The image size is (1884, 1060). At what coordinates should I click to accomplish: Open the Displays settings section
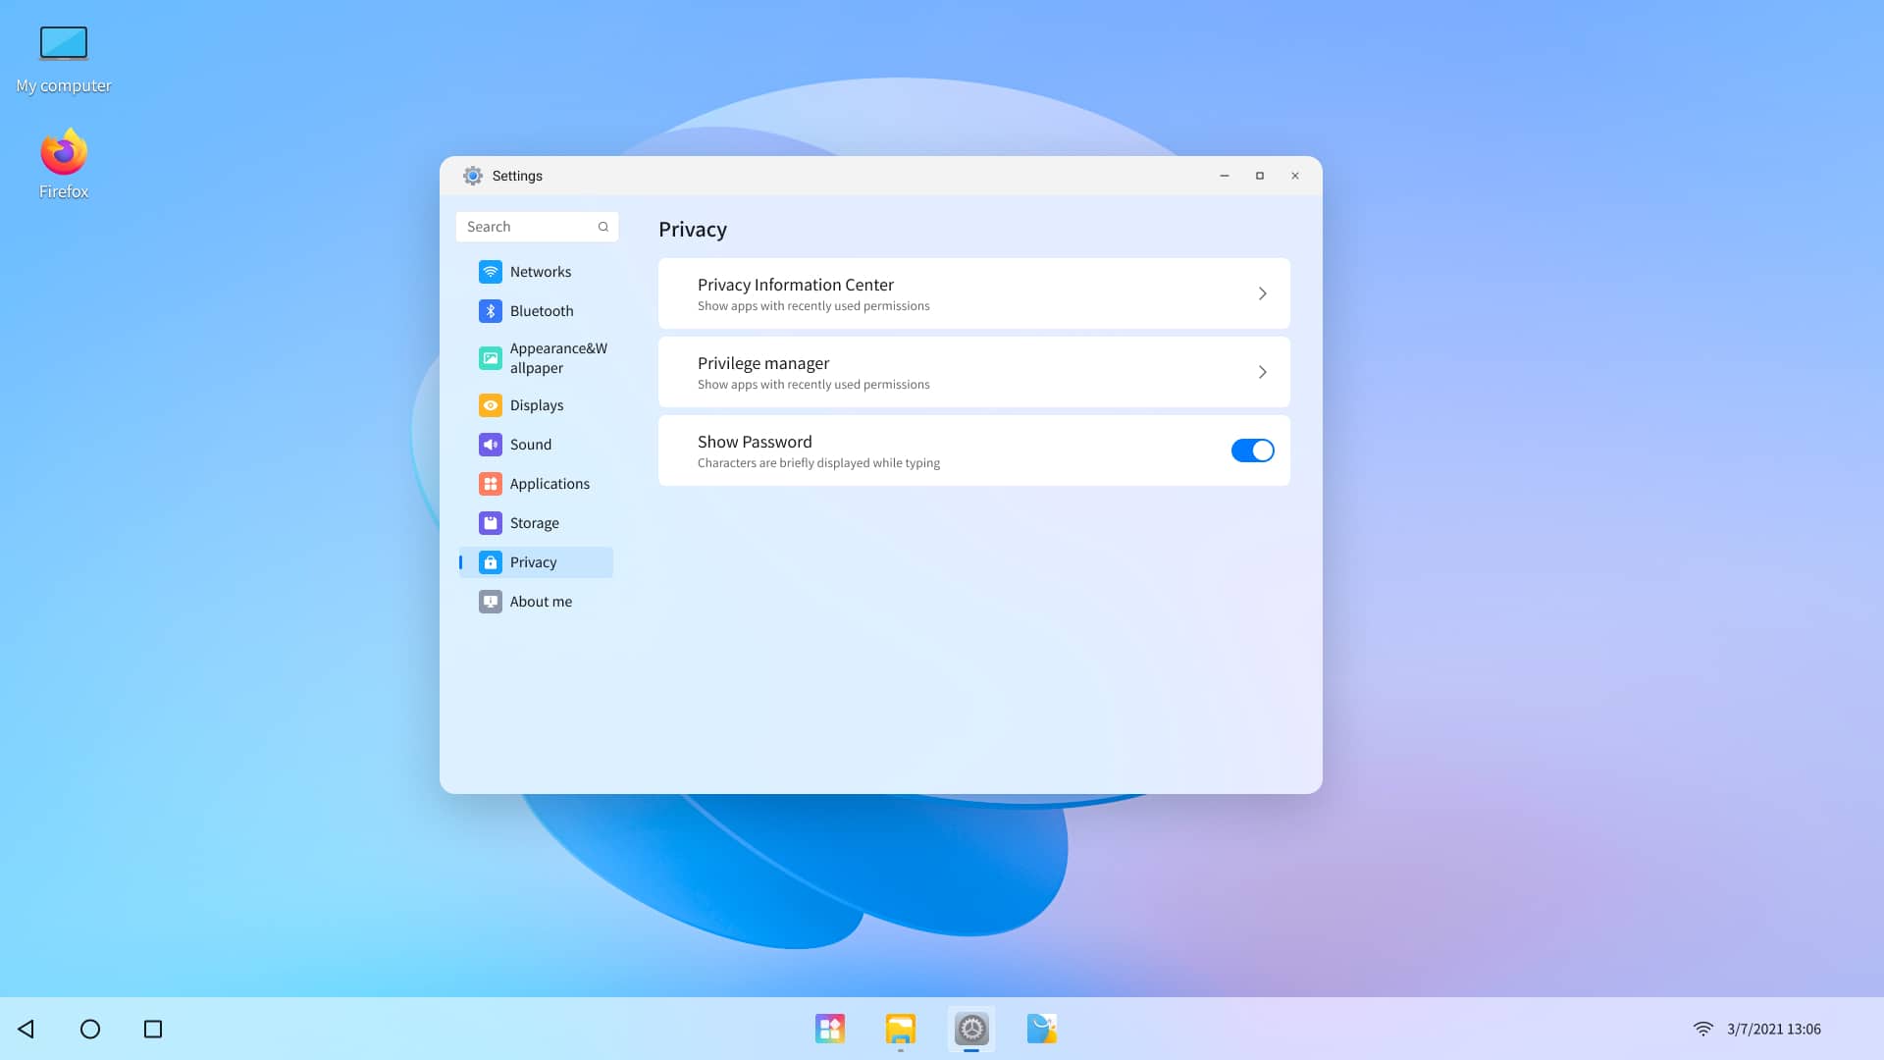(537, 404)
